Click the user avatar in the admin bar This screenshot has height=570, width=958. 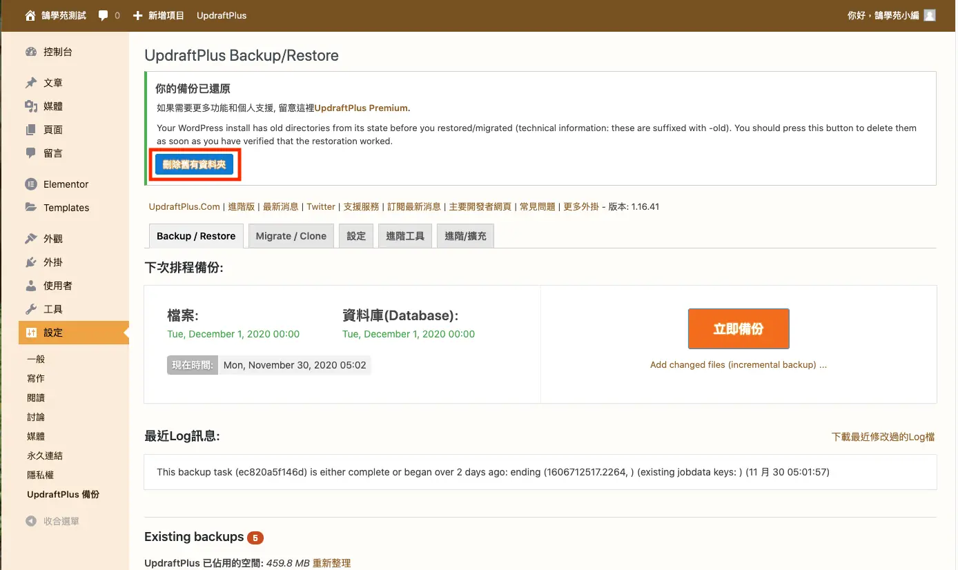(x=930, y=15)
